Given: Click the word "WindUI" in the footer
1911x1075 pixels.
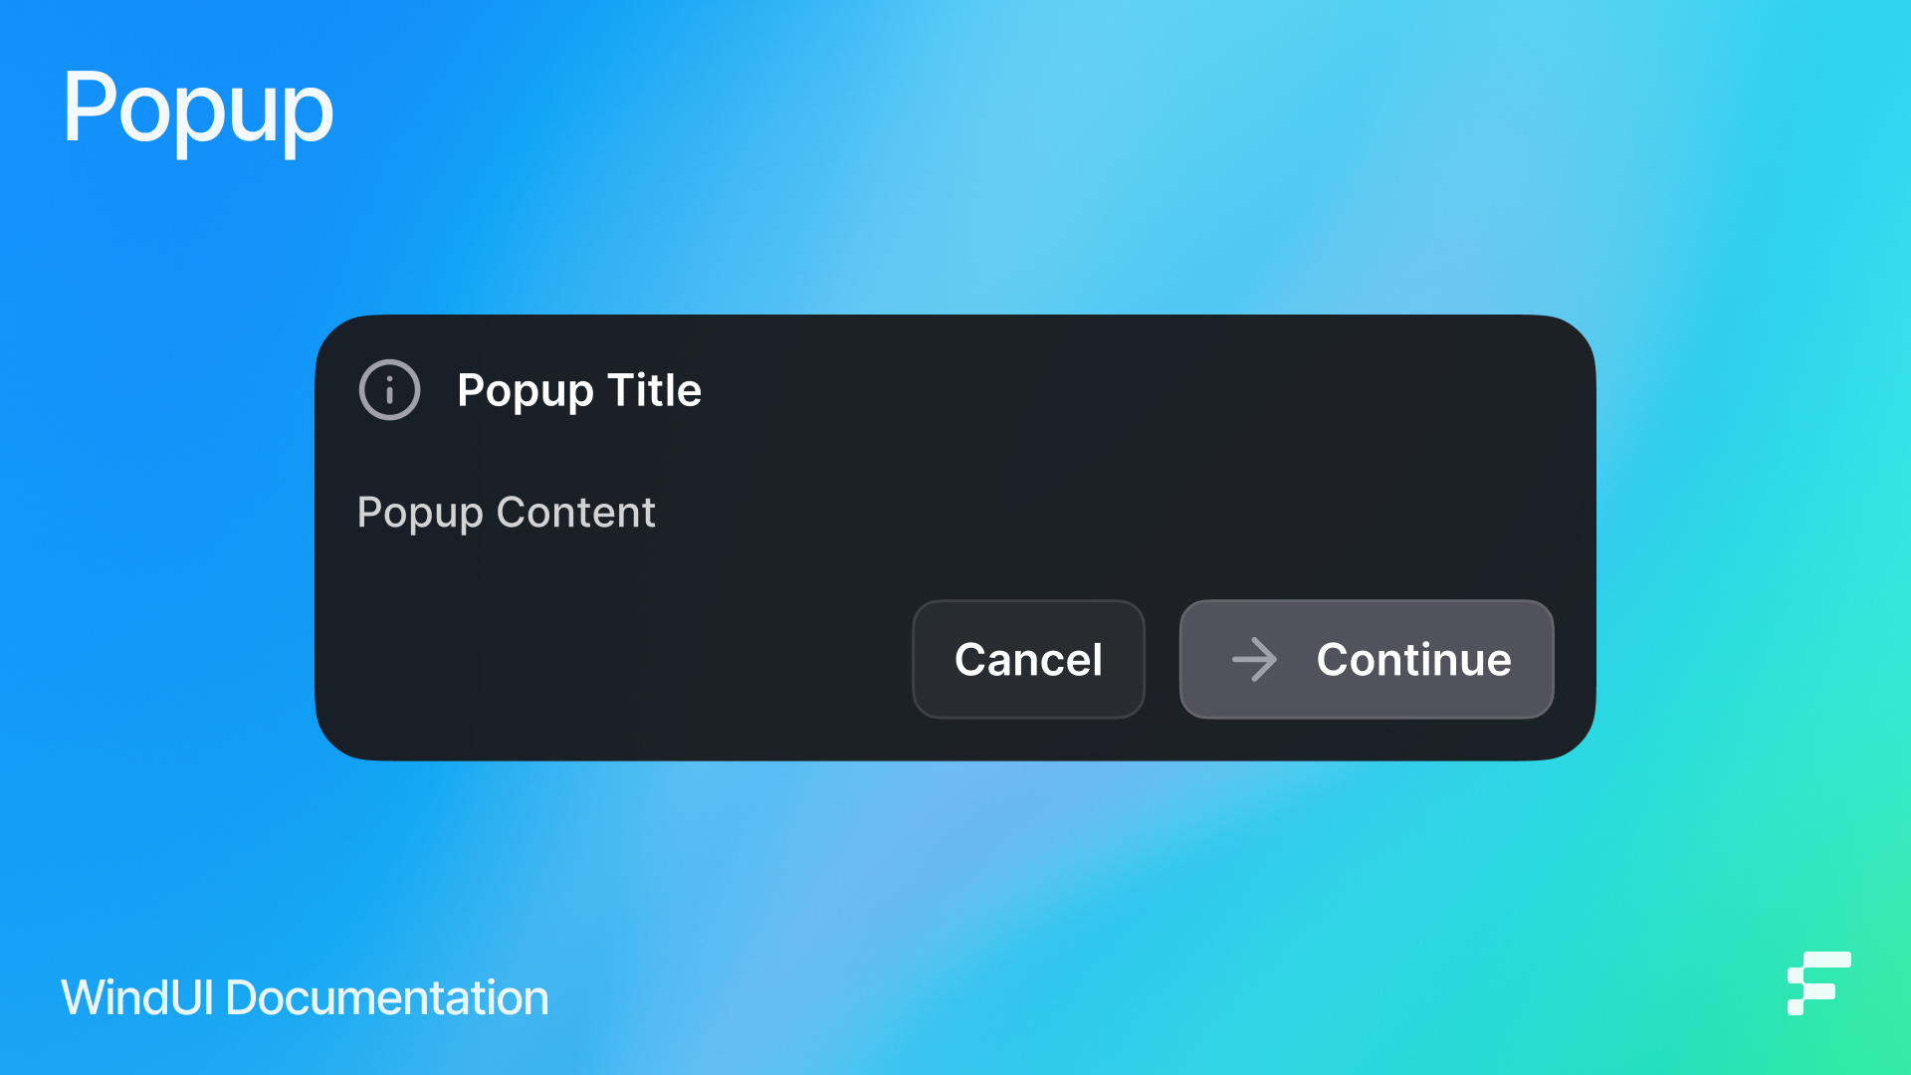Looking at the screenshot, I should [x=137, y=997].
